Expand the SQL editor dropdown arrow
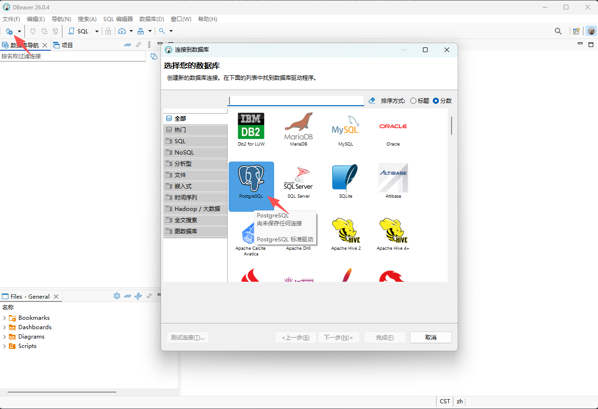The height and width of the screenshot is (409, 598). [x=97, y=31]
